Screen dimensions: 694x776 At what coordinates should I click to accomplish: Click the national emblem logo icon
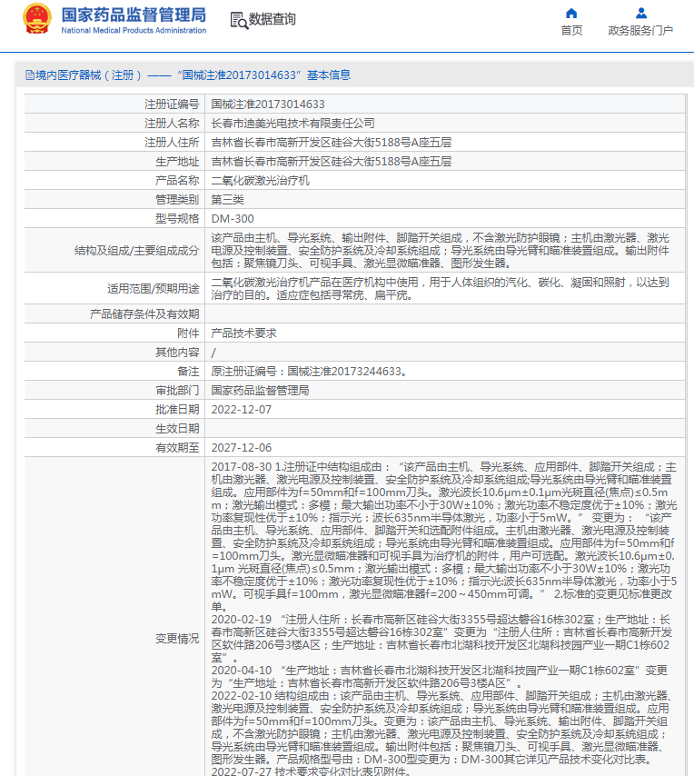[x=37, y=19]
